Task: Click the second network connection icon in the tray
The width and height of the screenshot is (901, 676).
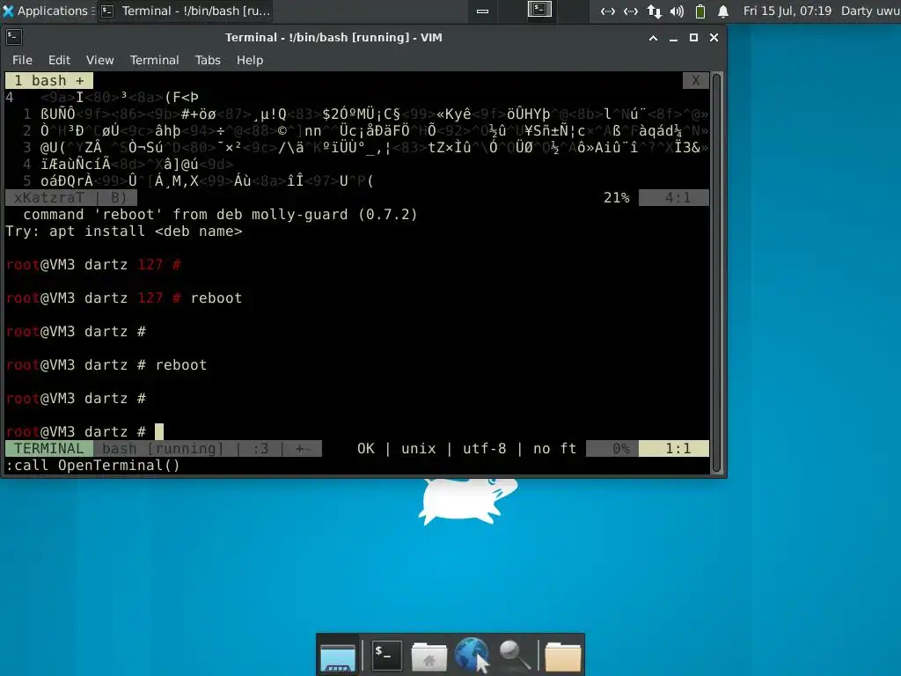Action: [630, 11]
